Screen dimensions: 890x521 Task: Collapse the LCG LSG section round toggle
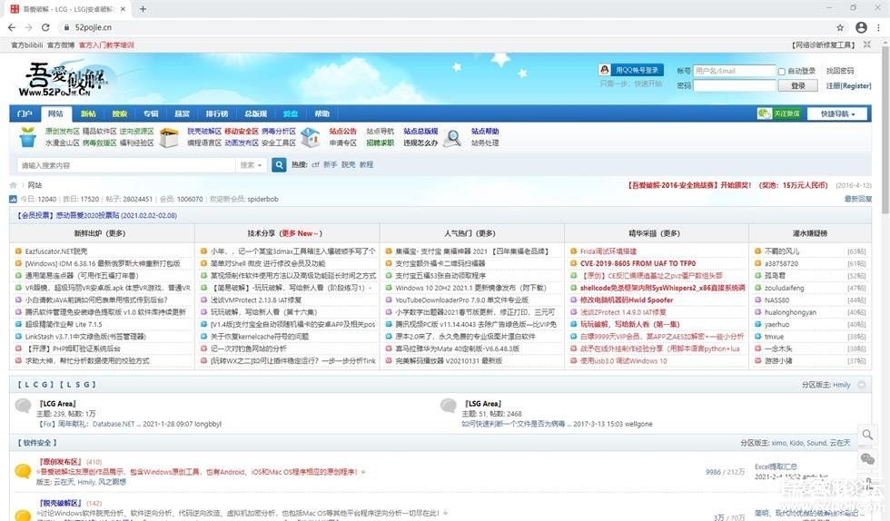point(862,385)
